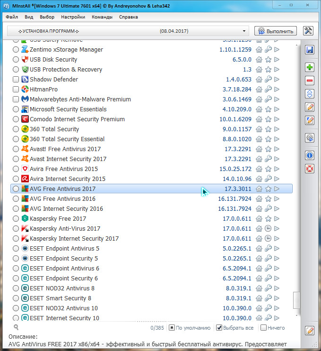Click the home icon for Microsoft Security Essentials
Screen dimensions: 321x351
[259, 109]
